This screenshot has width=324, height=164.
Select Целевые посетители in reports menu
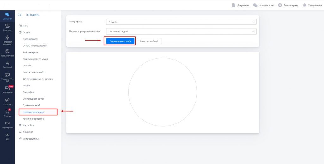coord(34,112)
